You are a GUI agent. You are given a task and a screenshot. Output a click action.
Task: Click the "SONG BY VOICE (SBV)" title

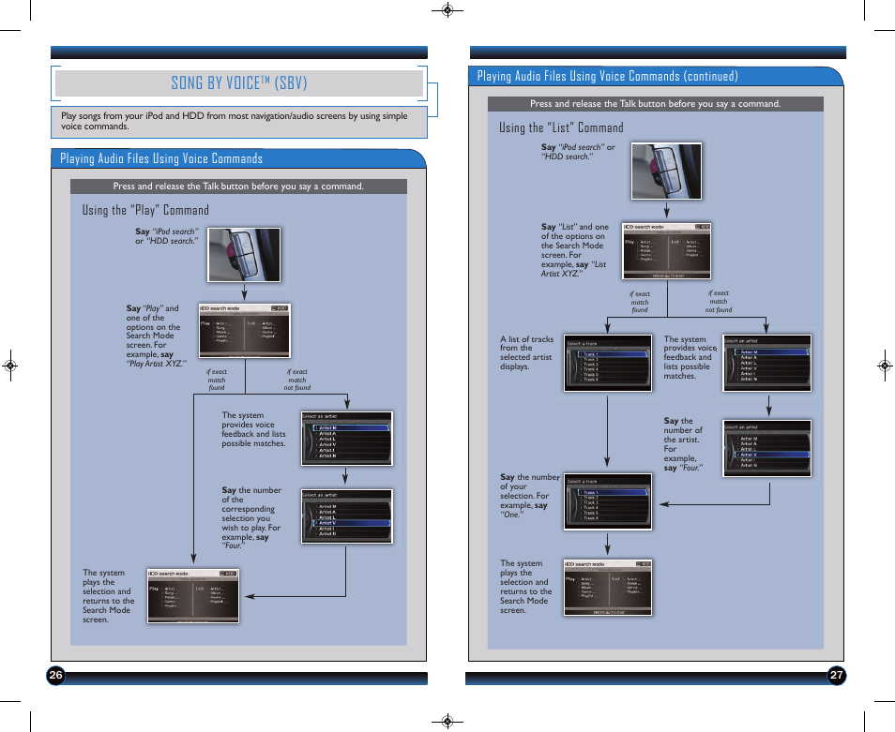click(239, 83)
